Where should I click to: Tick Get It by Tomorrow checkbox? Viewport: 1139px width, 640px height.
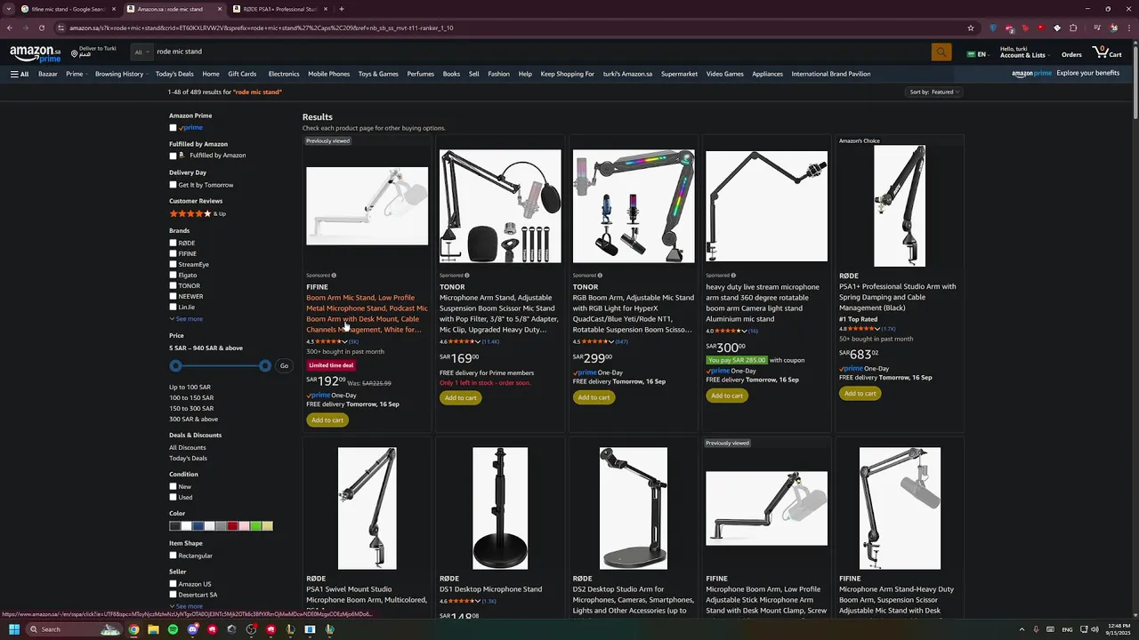[x=173, y=185]
